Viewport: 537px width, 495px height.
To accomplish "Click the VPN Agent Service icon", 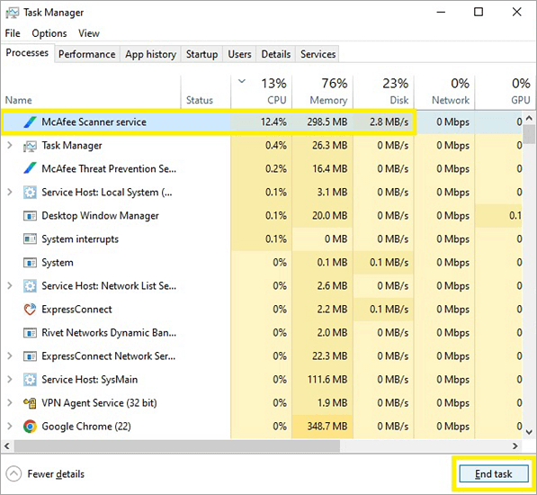I will [30, 403].
